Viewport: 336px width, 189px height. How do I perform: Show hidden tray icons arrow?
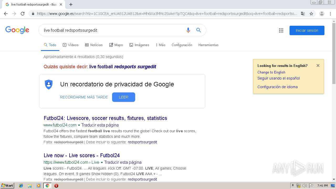click(293, 186)
